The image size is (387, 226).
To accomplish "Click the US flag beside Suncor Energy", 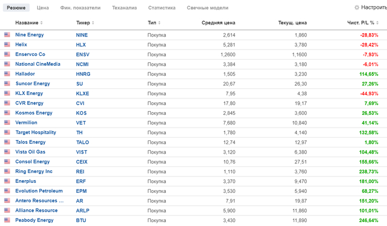I will [x=7, y=83].
